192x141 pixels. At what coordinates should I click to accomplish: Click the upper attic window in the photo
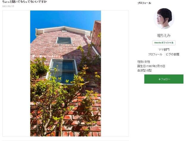coord(64,40)
